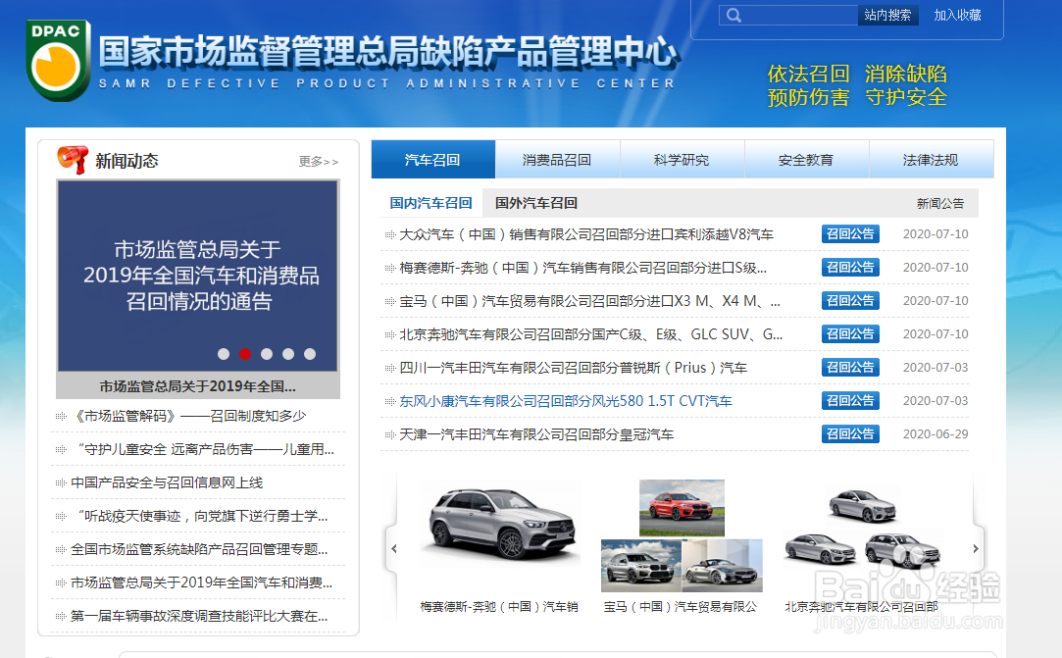Click 召回公告 badge for 东风小康 row
The image size is (1062, 658).
pos(851,400)
